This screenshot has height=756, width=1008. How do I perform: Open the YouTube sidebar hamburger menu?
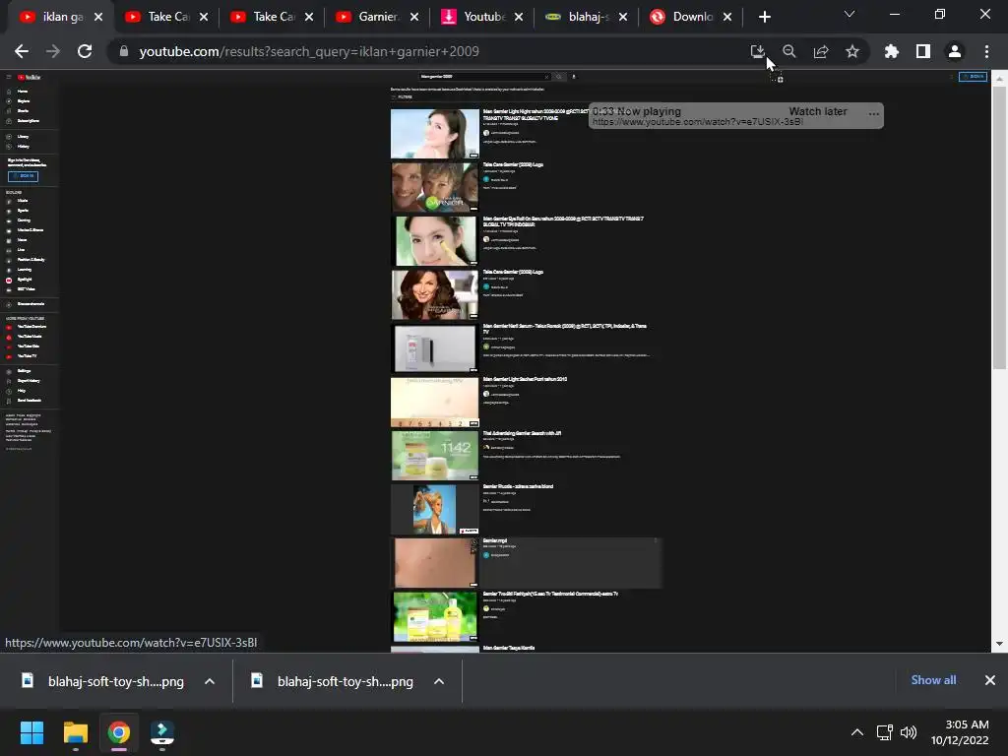9,77
